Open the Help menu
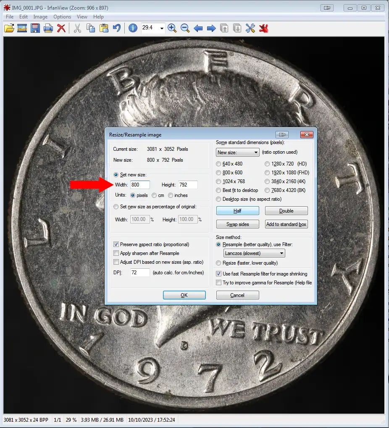389x428 pixels. point(98,17)
